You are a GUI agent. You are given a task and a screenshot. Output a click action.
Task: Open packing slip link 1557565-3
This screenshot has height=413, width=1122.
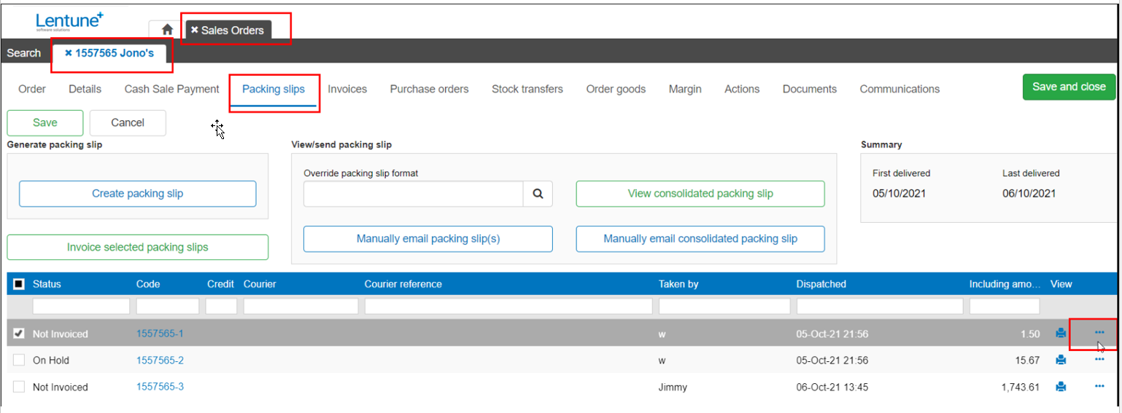pos(160,387)
